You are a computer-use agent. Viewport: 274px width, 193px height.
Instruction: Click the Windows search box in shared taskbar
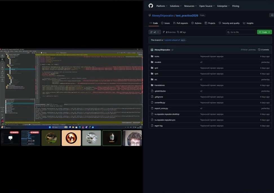pyautogui.click(x=60, y=127)
